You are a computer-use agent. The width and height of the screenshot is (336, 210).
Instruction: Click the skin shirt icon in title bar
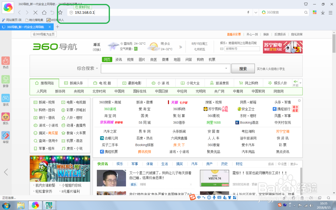(x=306, y=4)
